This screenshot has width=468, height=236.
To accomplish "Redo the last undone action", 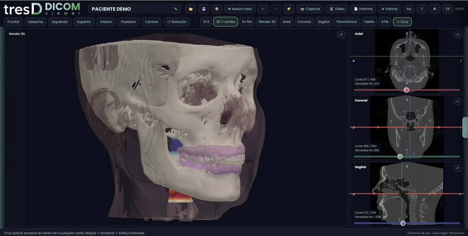I will (x=276, y=9).
